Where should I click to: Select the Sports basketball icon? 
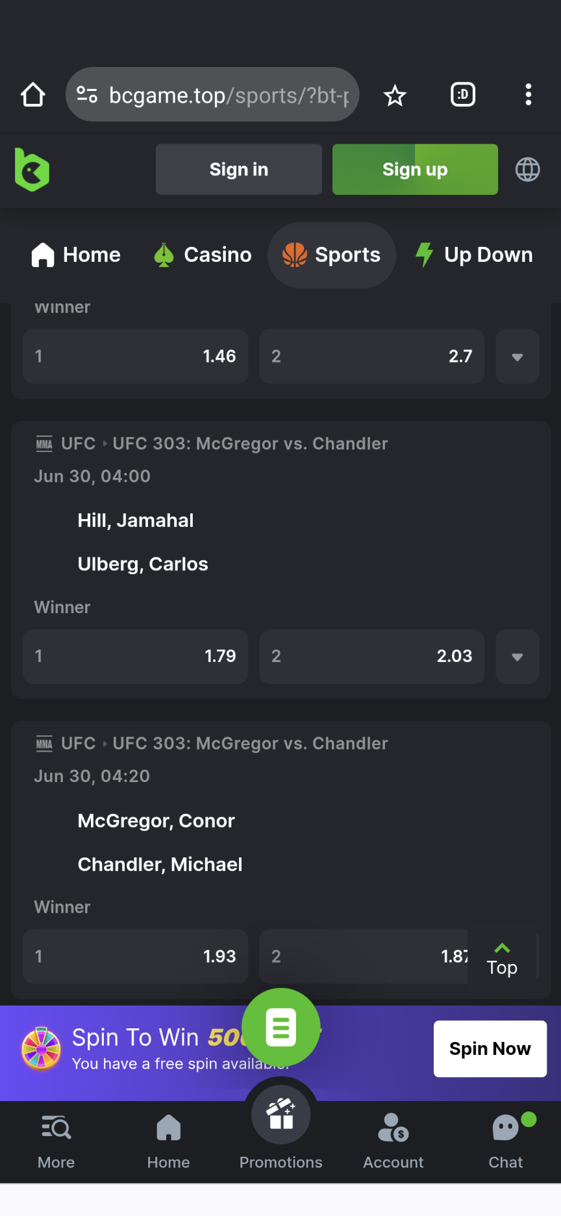(x=295, y=255)
